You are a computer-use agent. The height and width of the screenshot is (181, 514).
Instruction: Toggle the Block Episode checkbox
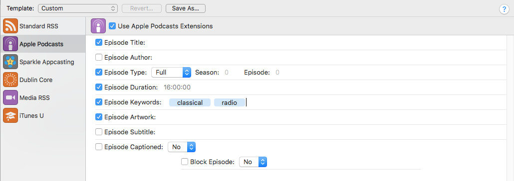point(185,162)
